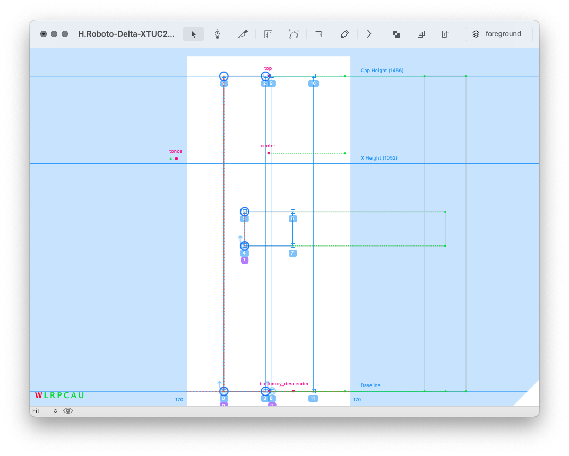Viewport: 569px width, 456px height.
Task: Select the 'center' anchor point
Action: [269, 153]
